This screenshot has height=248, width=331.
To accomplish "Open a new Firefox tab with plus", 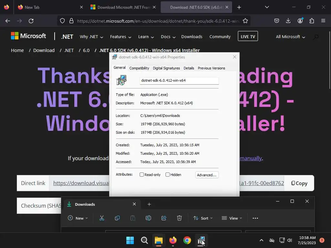I will tap(239, 7).
